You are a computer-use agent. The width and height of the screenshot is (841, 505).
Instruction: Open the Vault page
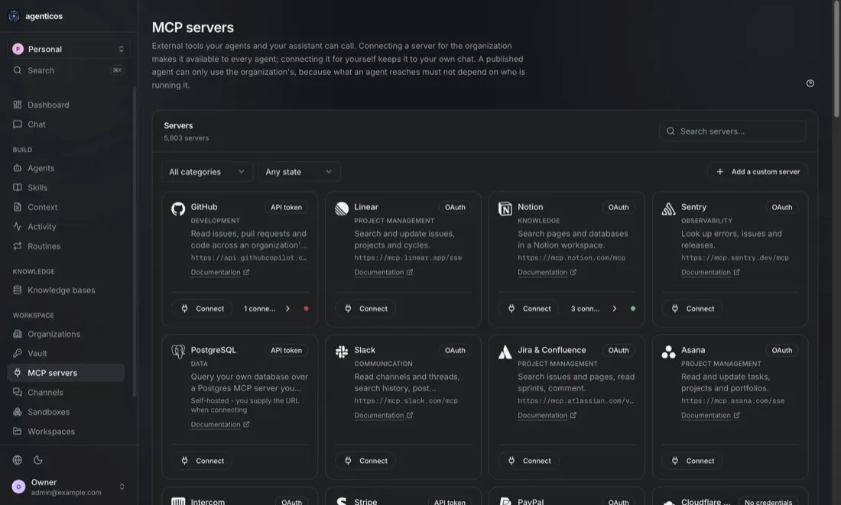pyautogui.click(x=66, y=353)
